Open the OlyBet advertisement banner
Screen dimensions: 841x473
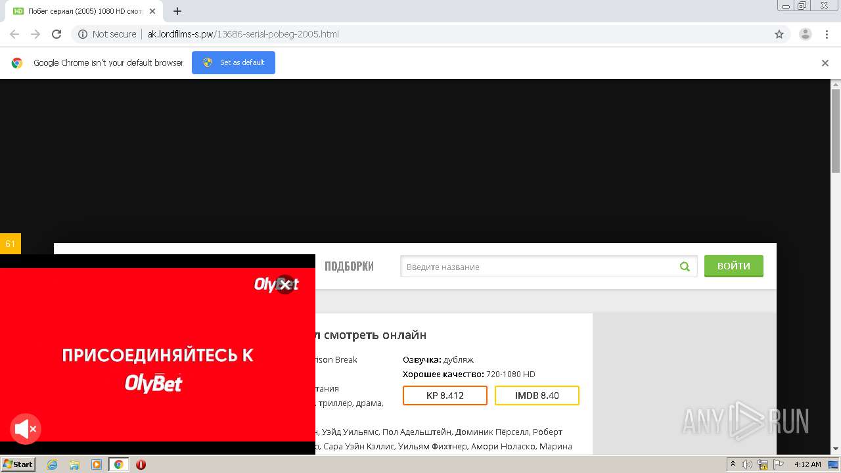[158, 354]
